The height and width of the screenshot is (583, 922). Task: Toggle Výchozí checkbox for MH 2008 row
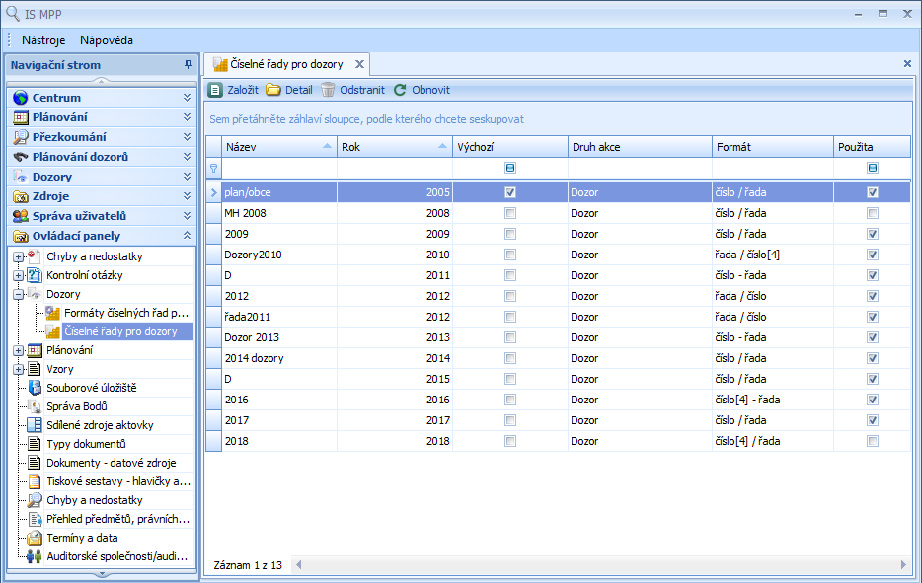pyautogui.click(x=510, y=213)
